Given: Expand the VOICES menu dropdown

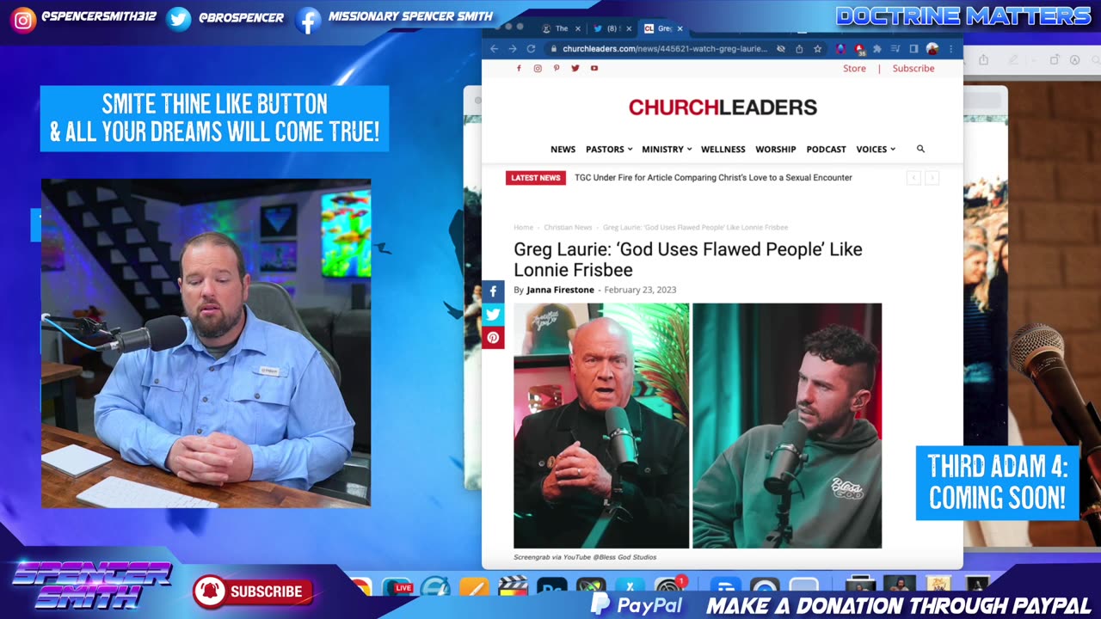Looking at the screenshot, I should 876,150.
